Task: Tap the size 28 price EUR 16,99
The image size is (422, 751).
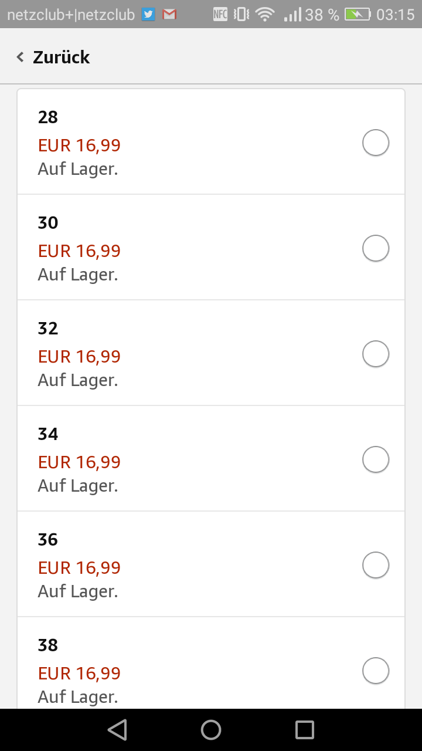Action: pyautogui.click(x=79, y=145)
